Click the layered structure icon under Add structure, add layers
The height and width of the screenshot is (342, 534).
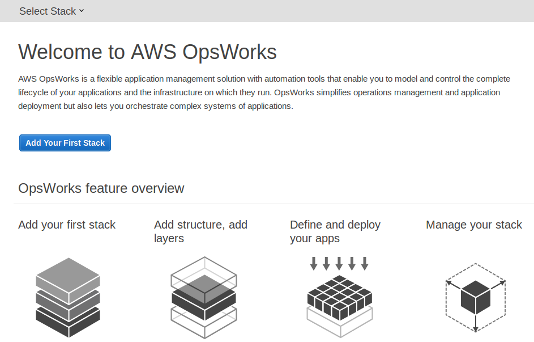[204, 297]
